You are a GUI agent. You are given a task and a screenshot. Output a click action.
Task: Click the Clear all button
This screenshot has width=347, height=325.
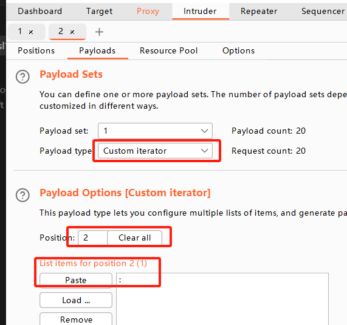point(134,238)
